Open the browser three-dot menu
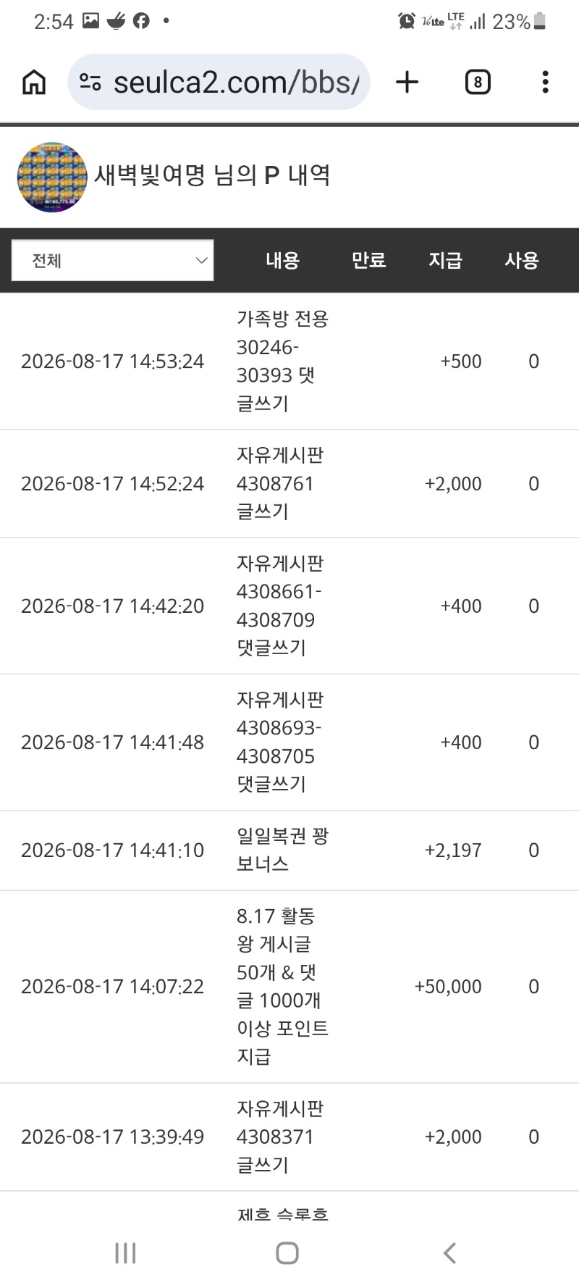 545,82
